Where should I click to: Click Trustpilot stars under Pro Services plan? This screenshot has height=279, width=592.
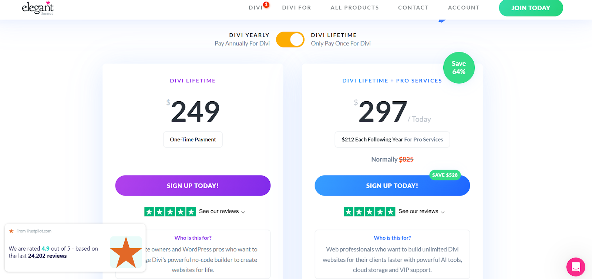point(369,211)
